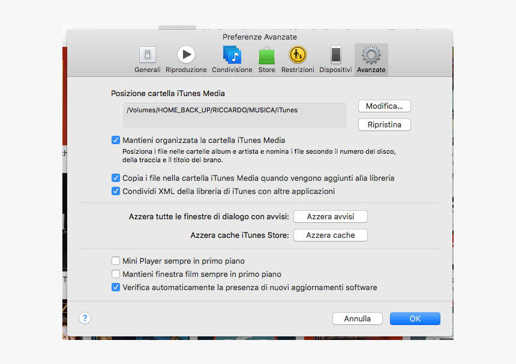Click Azzera avvisi to reset dialog warnings
The image size is (516, 364).
coord(330,216)
